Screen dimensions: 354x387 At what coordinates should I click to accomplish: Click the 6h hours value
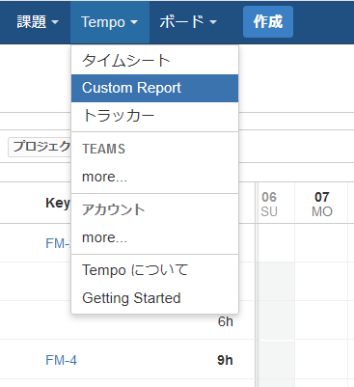pos(226,321)
